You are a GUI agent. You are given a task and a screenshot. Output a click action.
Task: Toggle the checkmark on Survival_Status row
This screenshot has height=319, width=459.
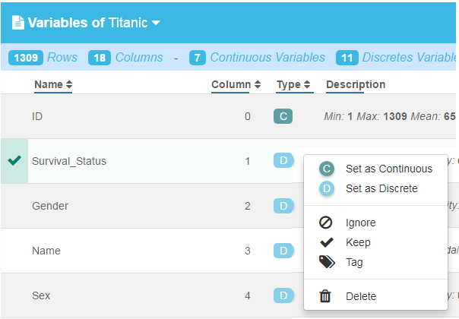(14, 161)
